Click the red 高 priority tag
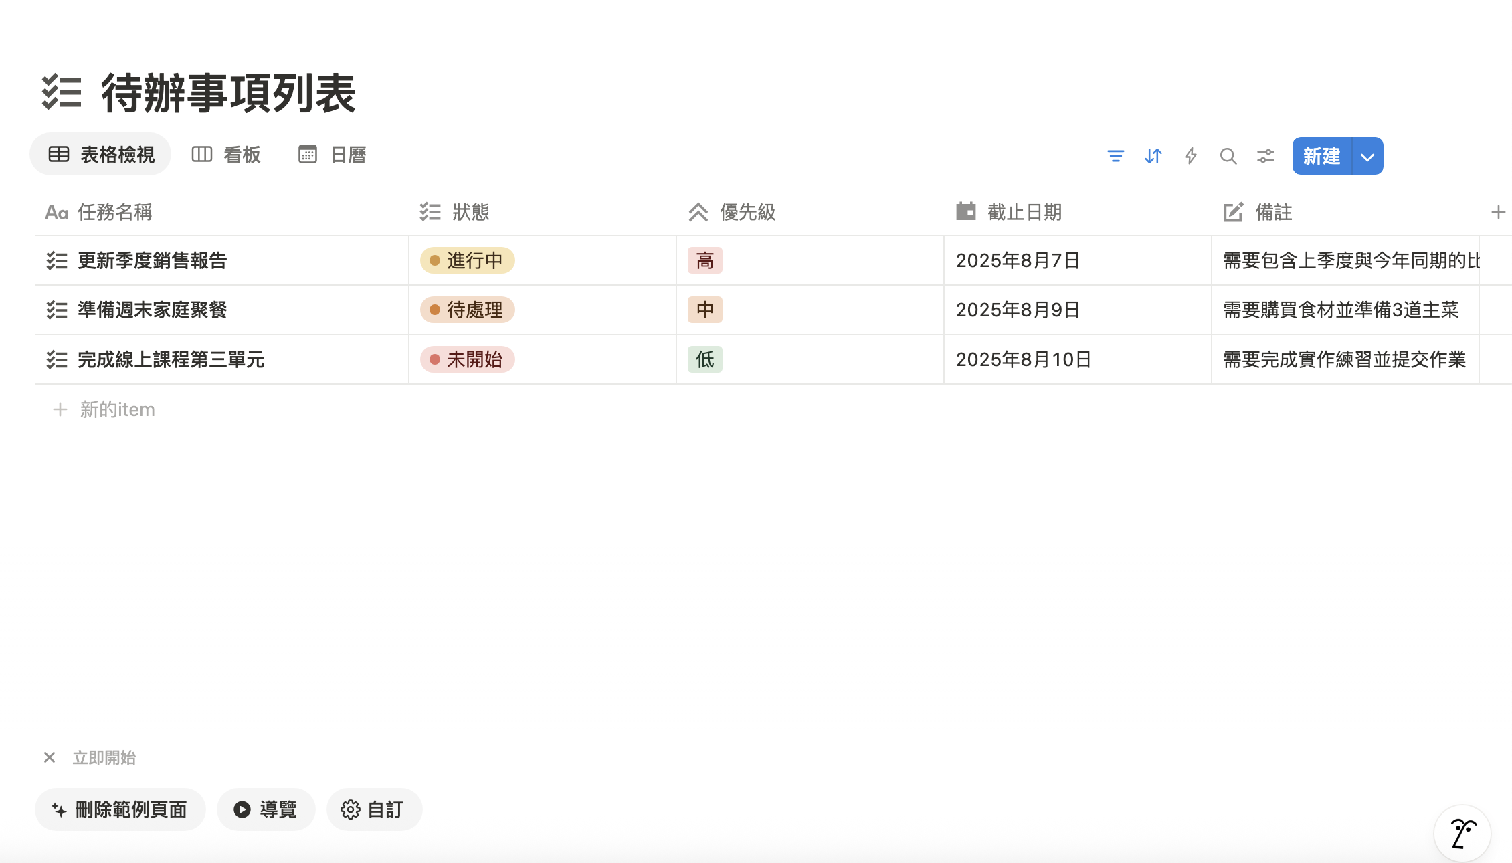This screenshot has width=1512, height=863. click(704, 260)
